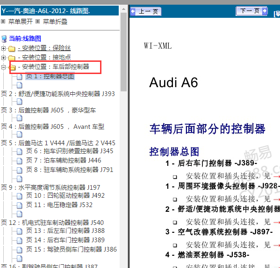Open 页 15：驾驶员侧车门控制器 J386
Image resolution: width=280 pixels, height=268 pixels.
pyautogui.click(x=72, y=249)
